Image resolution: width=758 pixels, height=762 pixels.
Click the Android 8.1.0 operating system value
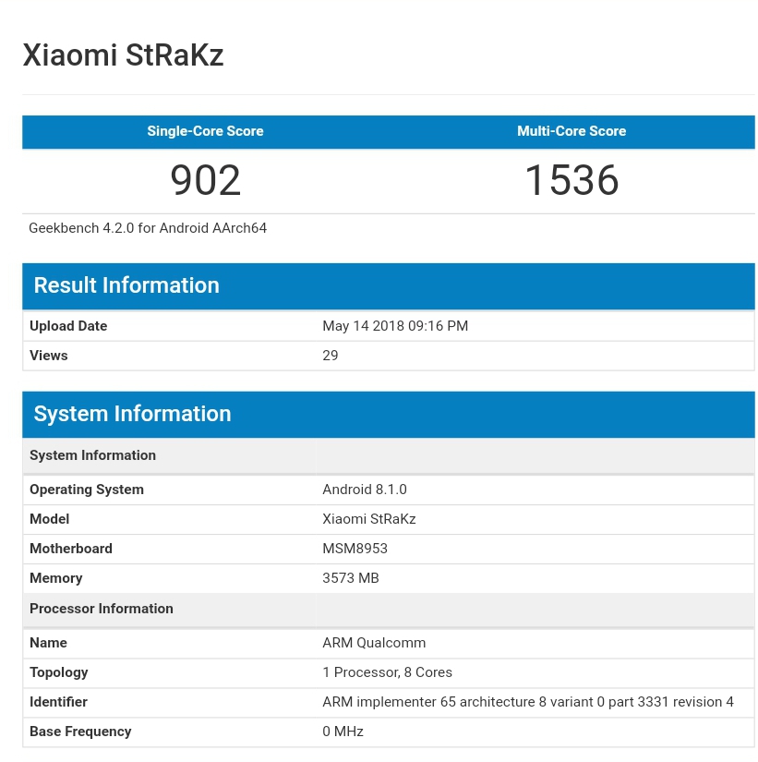365,490
